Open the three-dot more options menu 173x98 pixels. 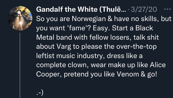(167, 9)
